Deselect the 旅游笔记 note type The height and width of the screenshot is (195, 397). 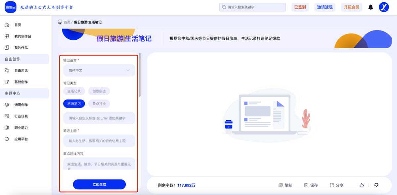point(74,104)
